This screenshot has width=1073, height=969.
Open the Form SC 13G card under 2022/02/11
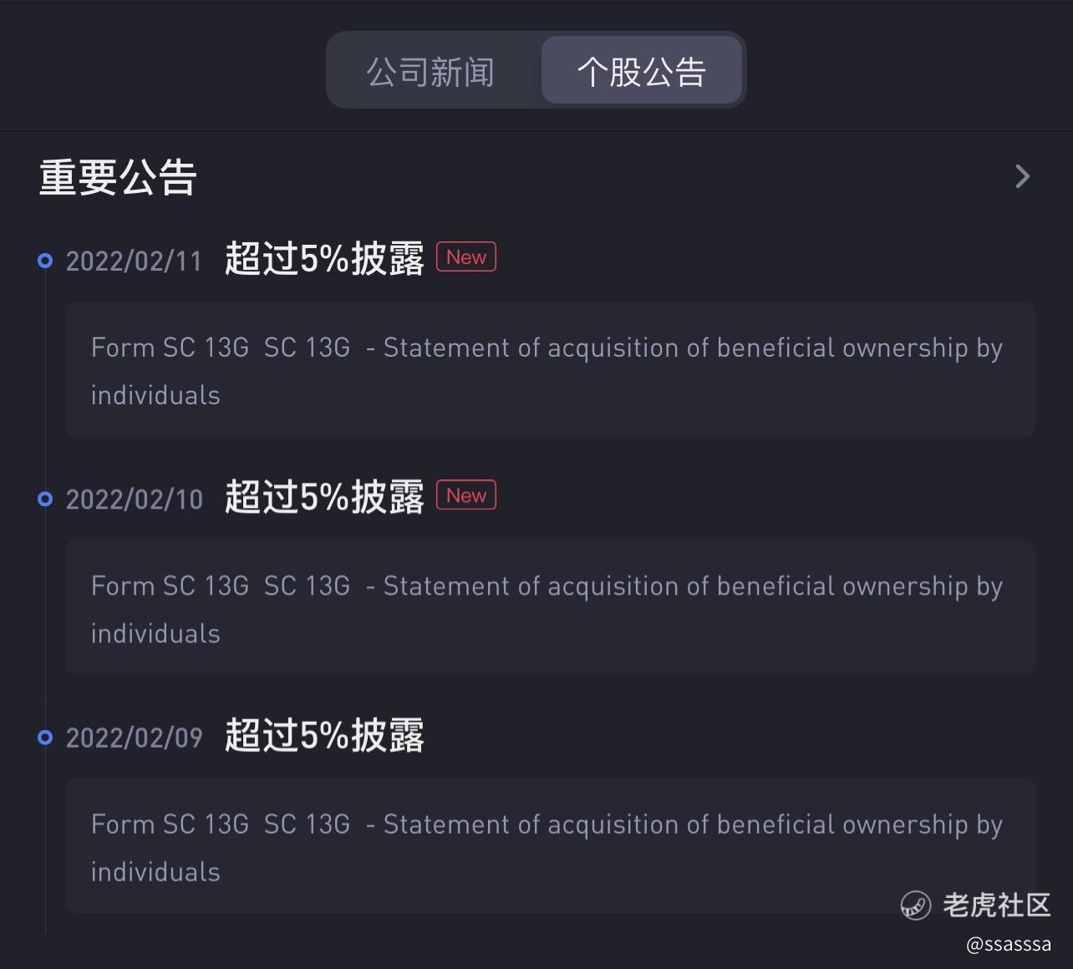[550, 369]
